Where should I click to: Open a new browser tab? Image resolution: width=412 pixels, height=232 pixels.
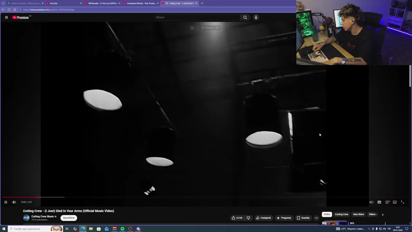pyautogui.click(x=202, y=3)
